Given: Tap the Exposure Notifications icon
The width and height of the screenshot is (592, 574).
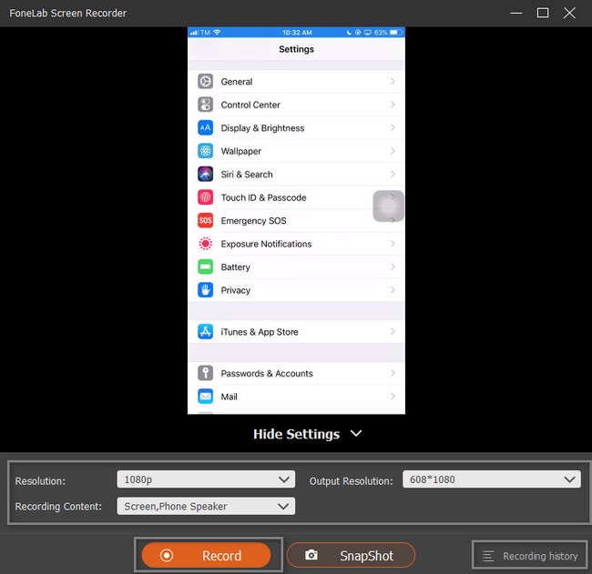Looking at the screenshot, I should 206,244.
